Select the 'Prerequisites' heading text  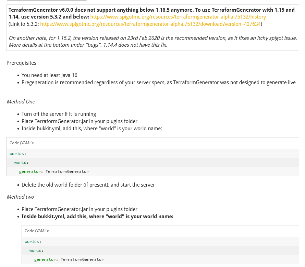(21, 63)
